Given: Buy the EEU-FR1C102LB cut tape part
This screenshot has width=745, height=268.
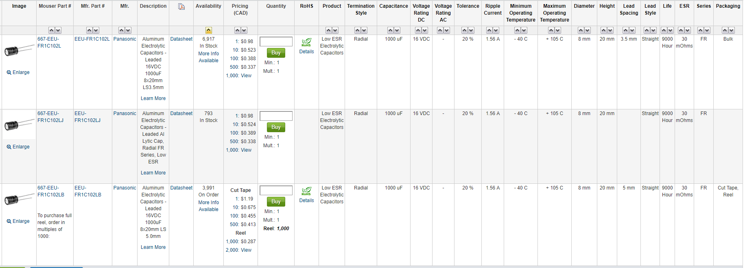Looking at the screenshot, I should coord(276,202).
